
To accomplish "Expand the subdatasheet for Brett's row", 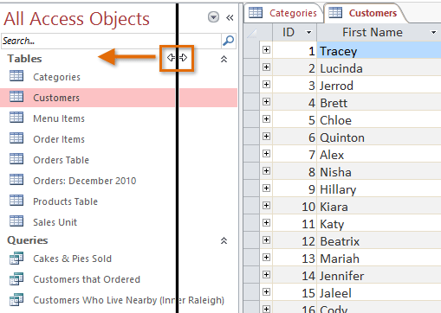I will pos(266,102).
